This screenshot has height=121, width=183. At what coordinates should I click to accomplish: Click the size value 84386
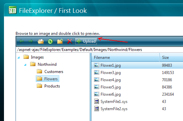[x=167, y=87]
